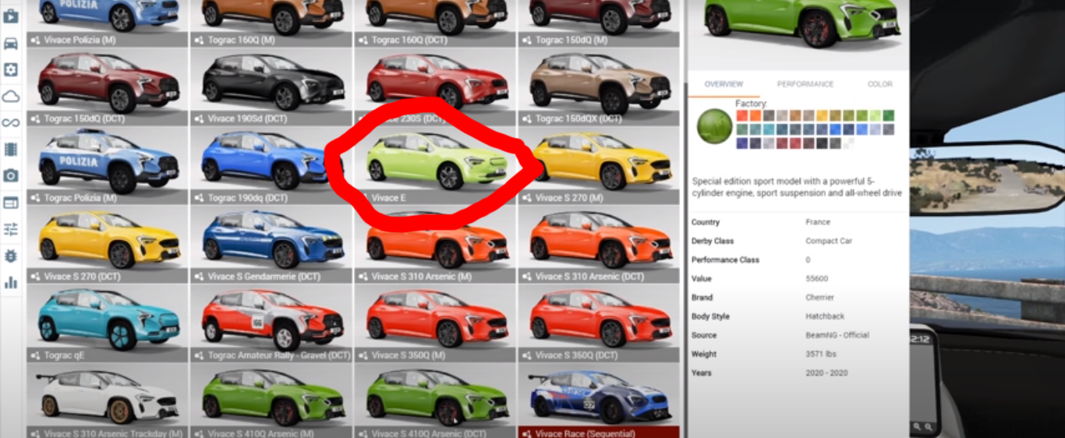Viewport: 1065px width, 438px height.
Task: Switch to the Color tab
Action: [880, 84]
